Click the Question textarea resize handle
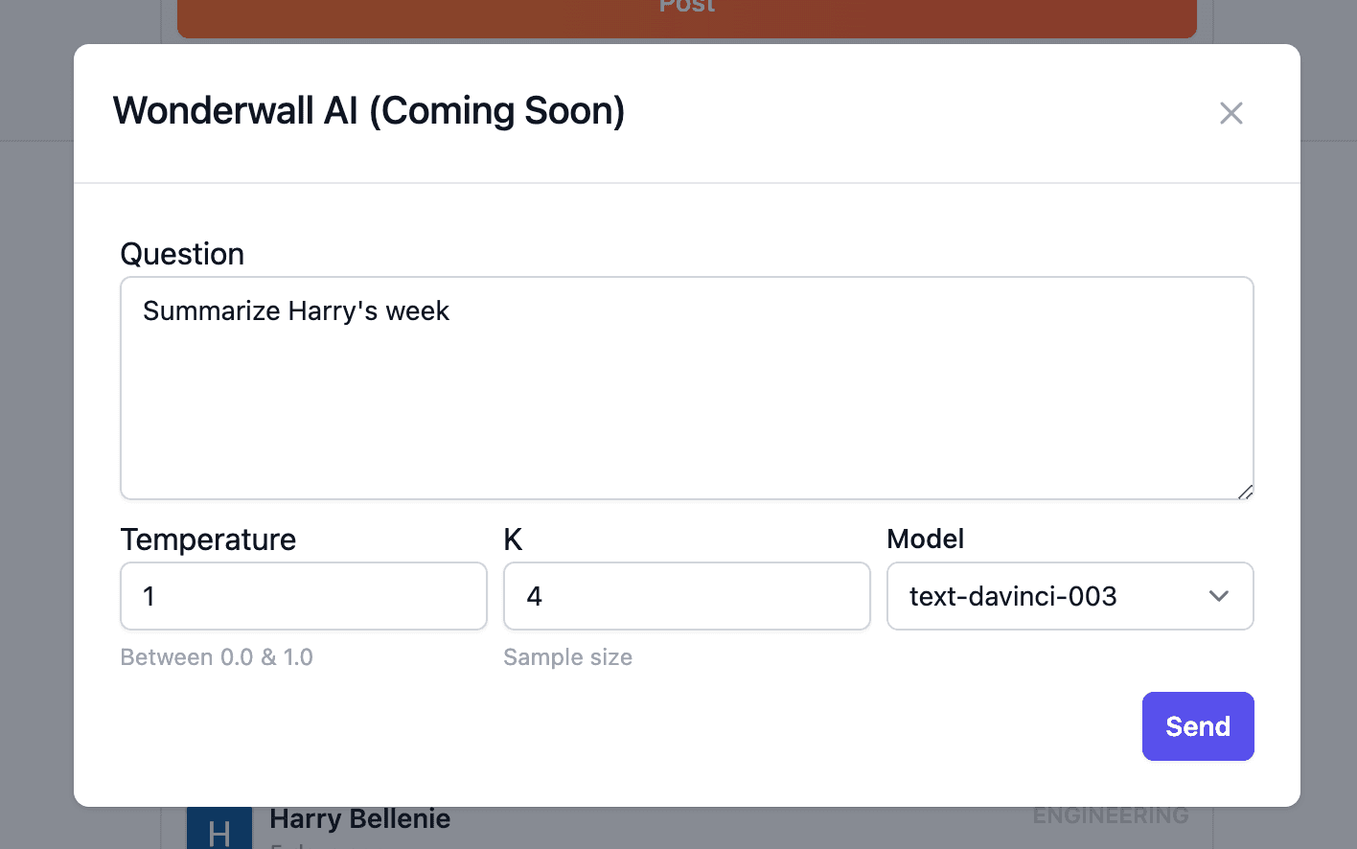Screen dimensions: 1357x849 point(1245,492)
